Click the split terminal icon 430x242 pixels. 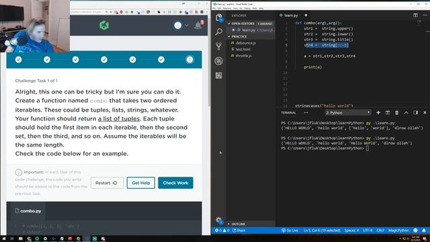click(x=388, y=112)
